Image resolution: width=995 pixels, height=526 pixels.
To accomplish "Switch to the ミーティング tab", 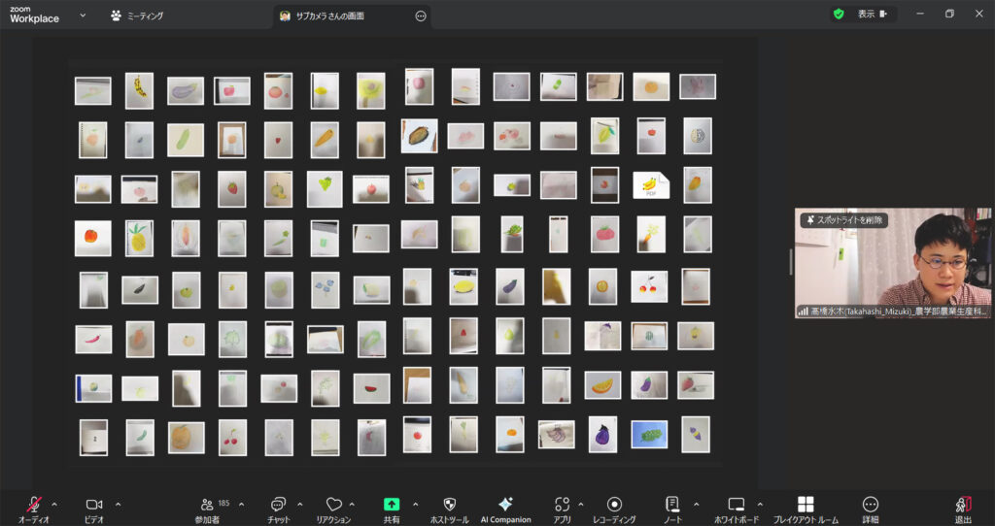I will click(x=137, y=16).
